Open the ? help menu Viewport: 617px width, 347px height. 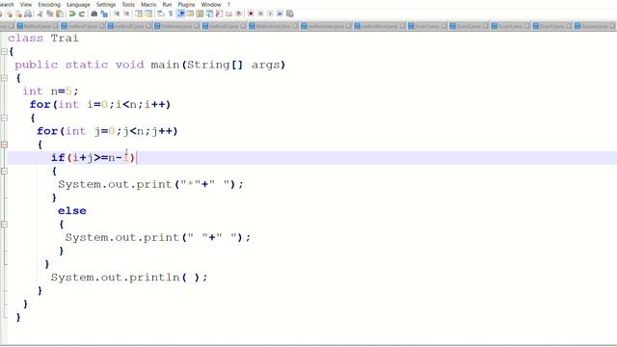[x=228, y=4]
